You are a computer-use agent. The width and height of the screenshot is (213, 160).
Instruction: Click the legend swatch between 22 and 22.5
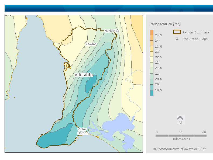[152, 60]
